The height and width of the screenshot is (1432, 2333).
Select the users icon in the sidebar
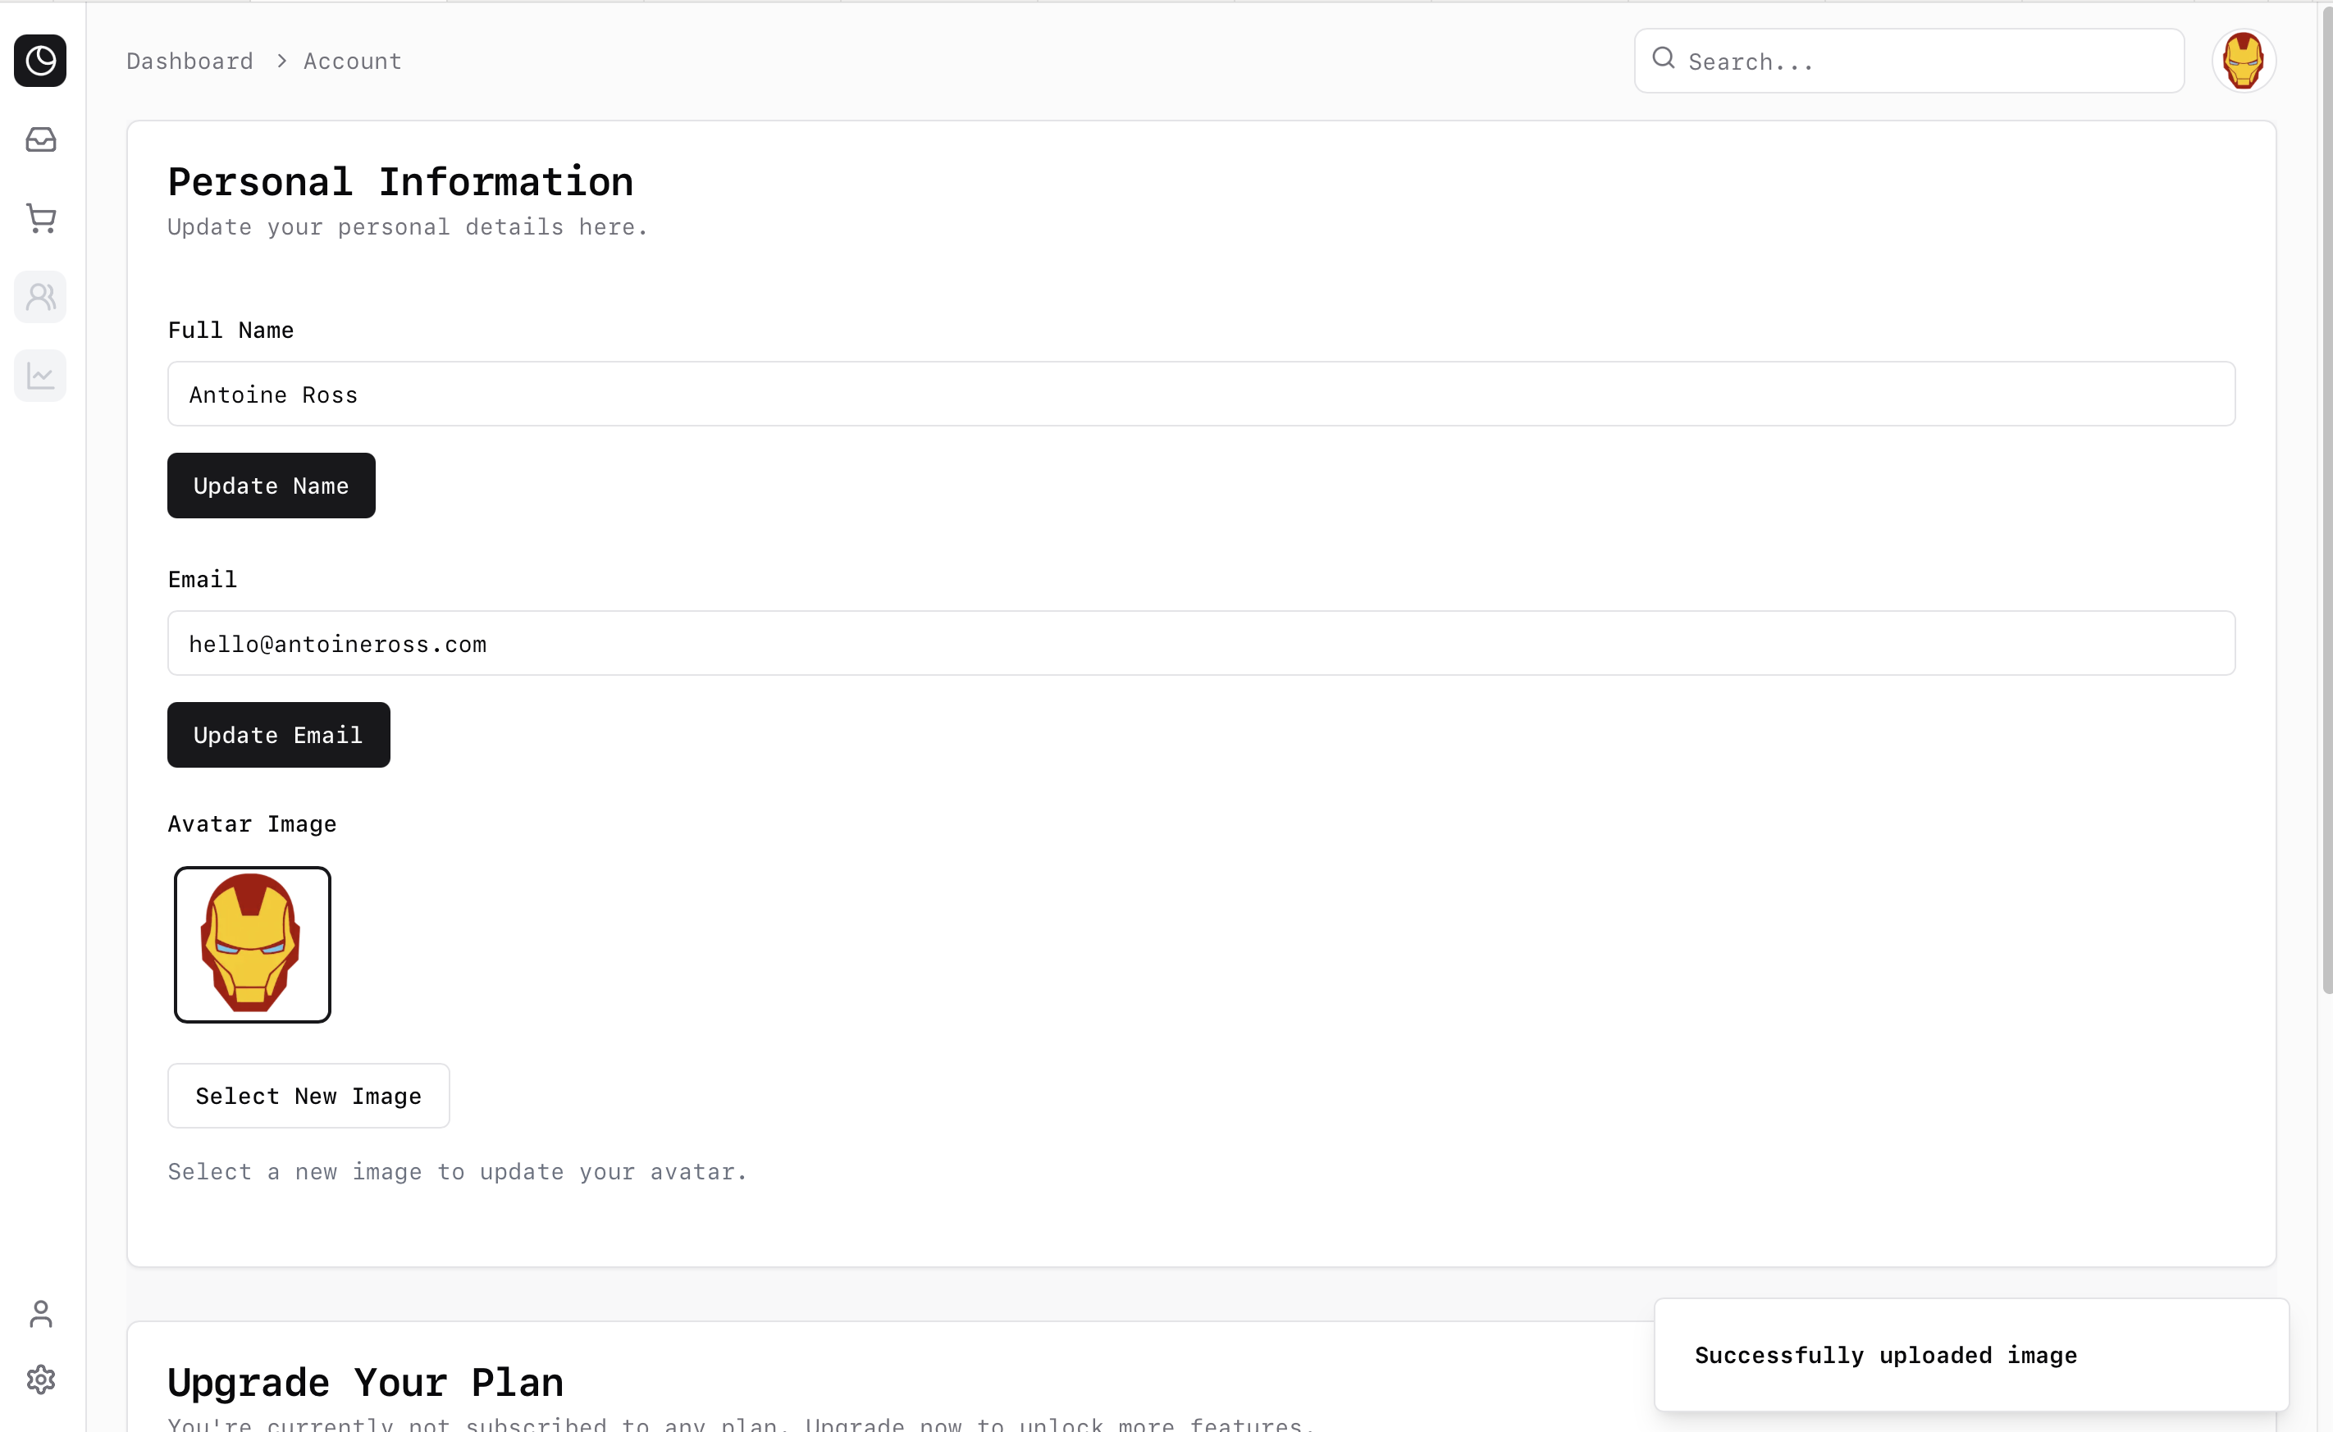click(39, 298)
